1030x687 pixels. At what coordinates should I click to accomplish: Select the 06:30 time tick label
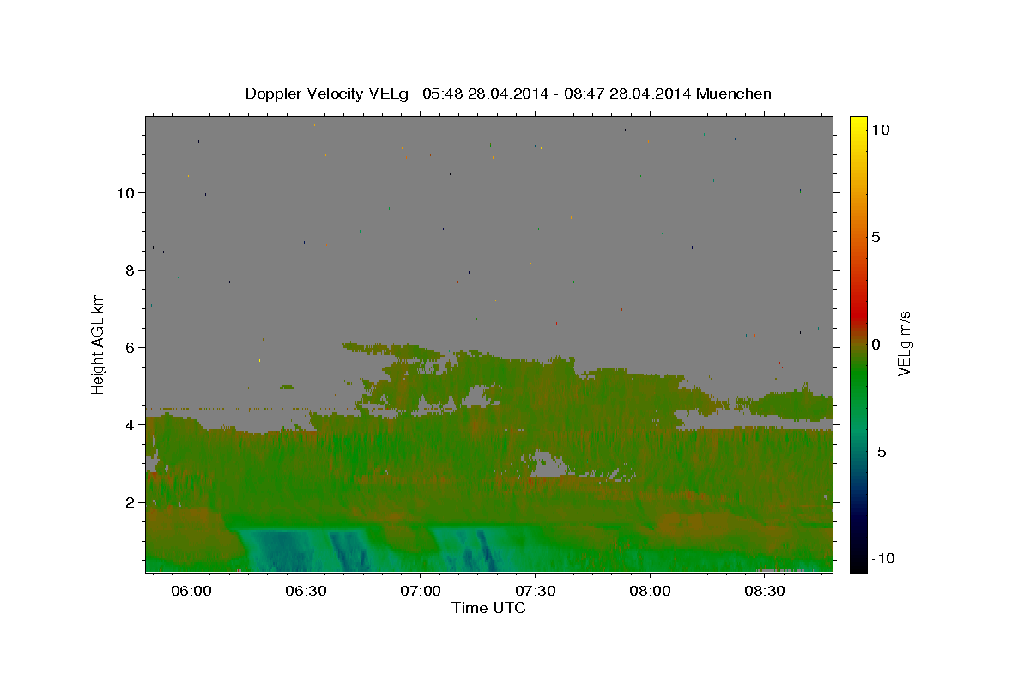point(306,591)
